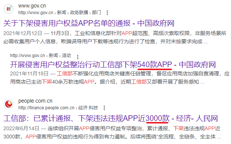
Task: Open more options beside the 部门 breadcrumb
Action: coord(107,13)
